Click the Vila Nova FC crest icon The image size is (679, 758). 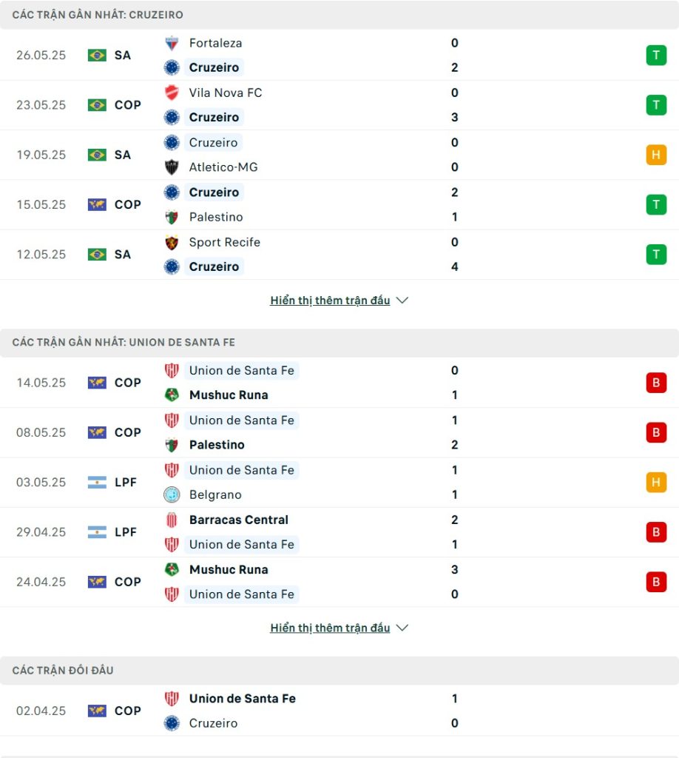[x=172, y=93]
